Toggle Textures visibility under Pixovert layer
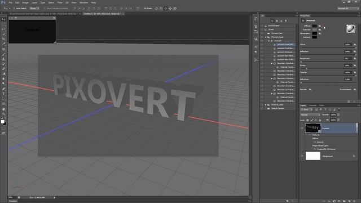 (x=310, y=135)
